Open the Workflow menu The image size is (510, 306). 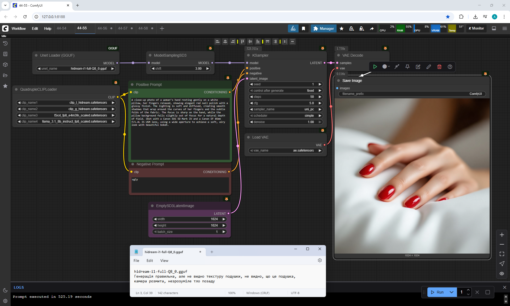19,28
